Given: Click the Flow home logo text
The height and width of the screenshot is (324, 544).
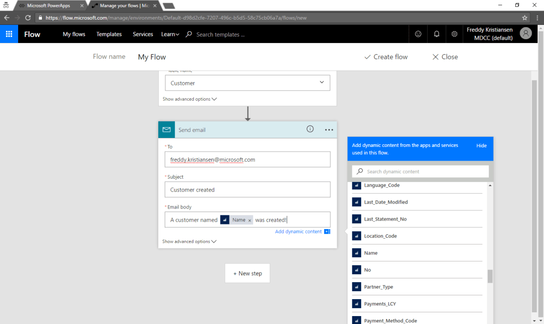Looking at the screenshot, I should (x=32, y=34).
